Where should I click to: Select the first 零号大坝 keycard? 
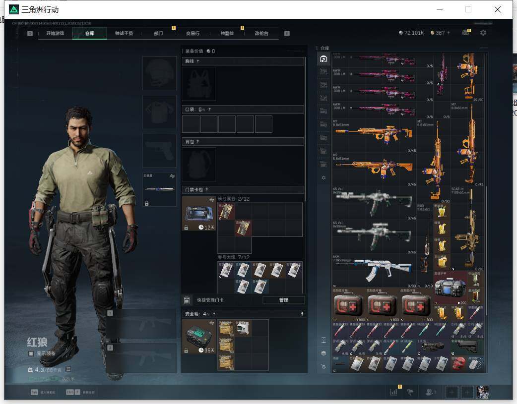(226, 270)
